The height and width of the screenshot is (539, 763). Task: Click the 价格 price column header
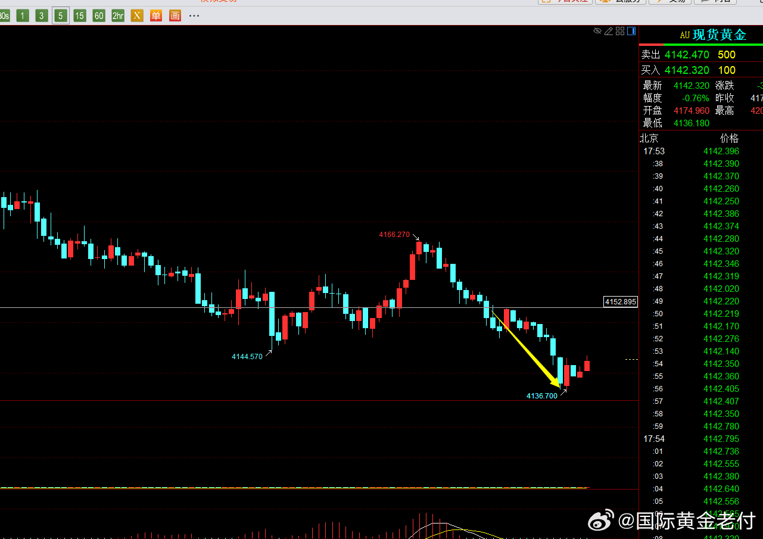click(730, 138)
